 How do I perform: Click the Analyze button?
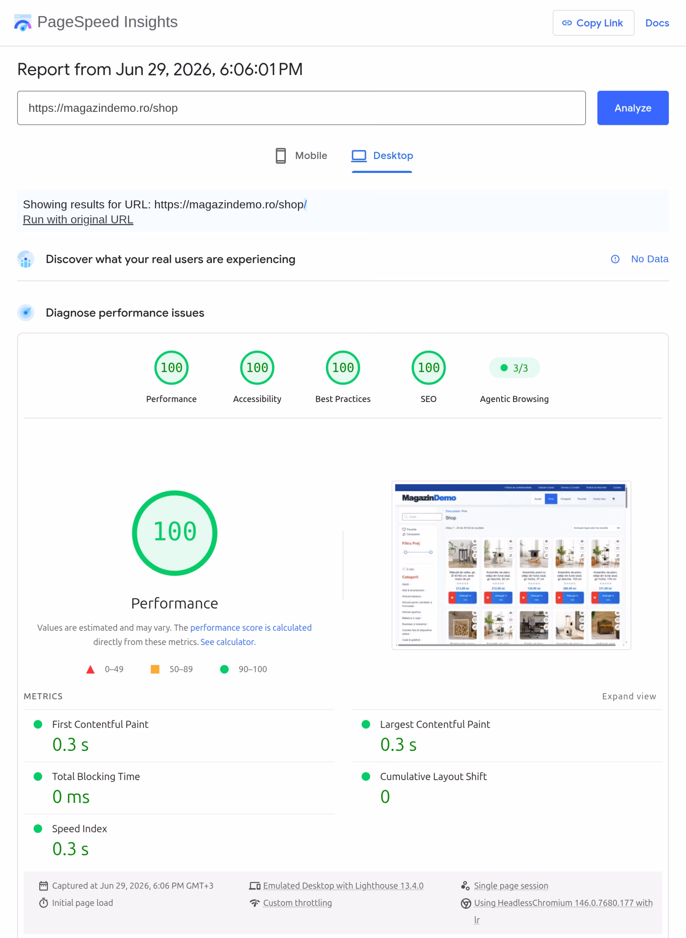pos(633,108)
